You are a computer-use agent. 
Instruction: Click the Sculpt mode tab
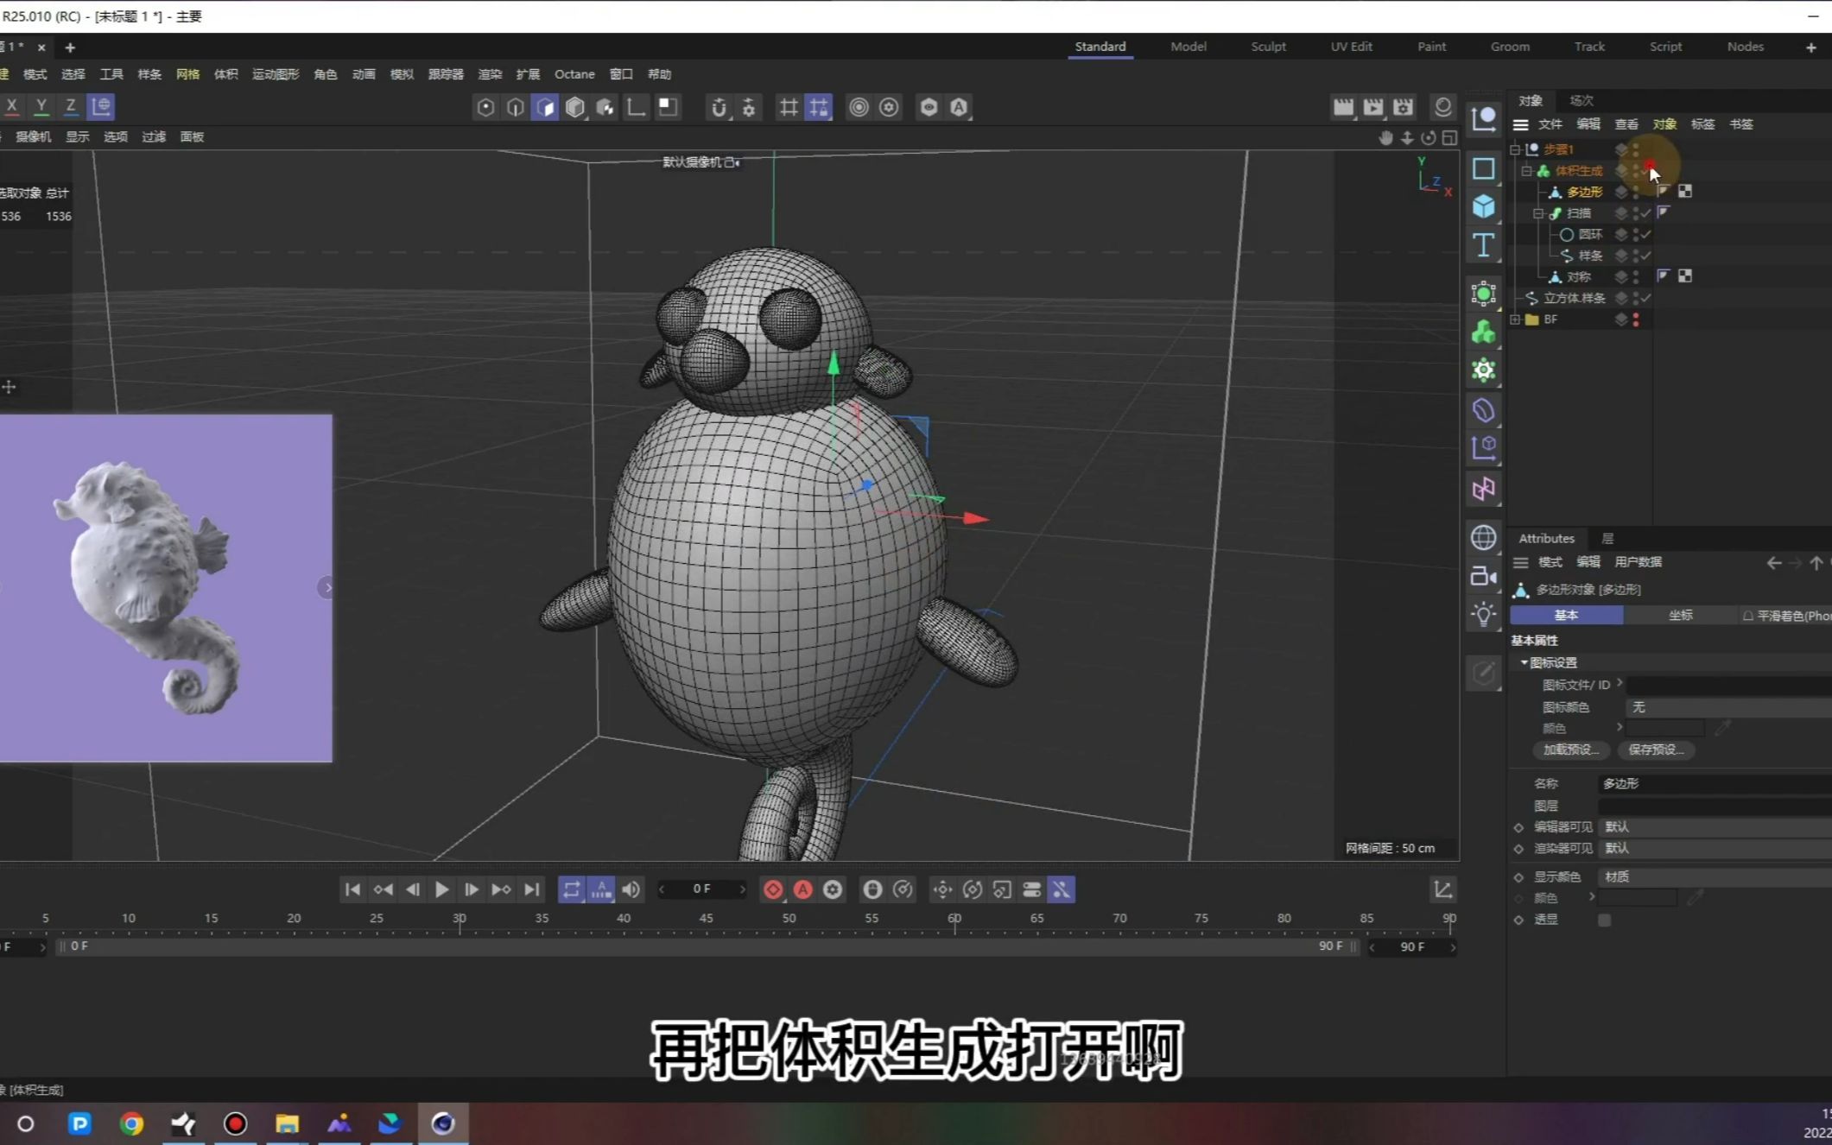[x=1267, y=46]
